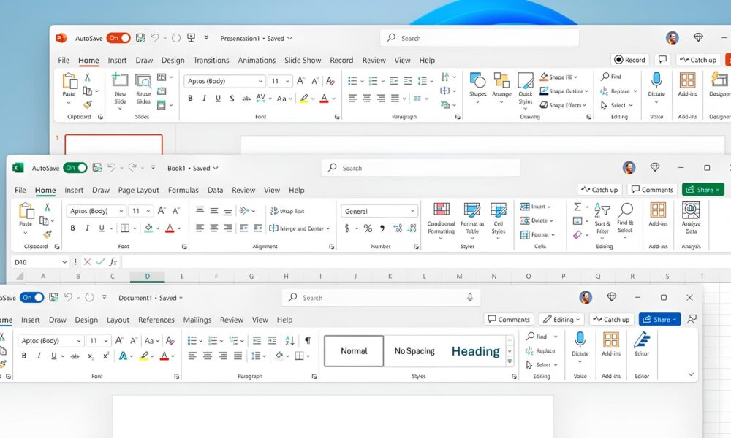Click Cut scissors icon in PowerPoint
This screenshot has height=438, width=731.
87,77
